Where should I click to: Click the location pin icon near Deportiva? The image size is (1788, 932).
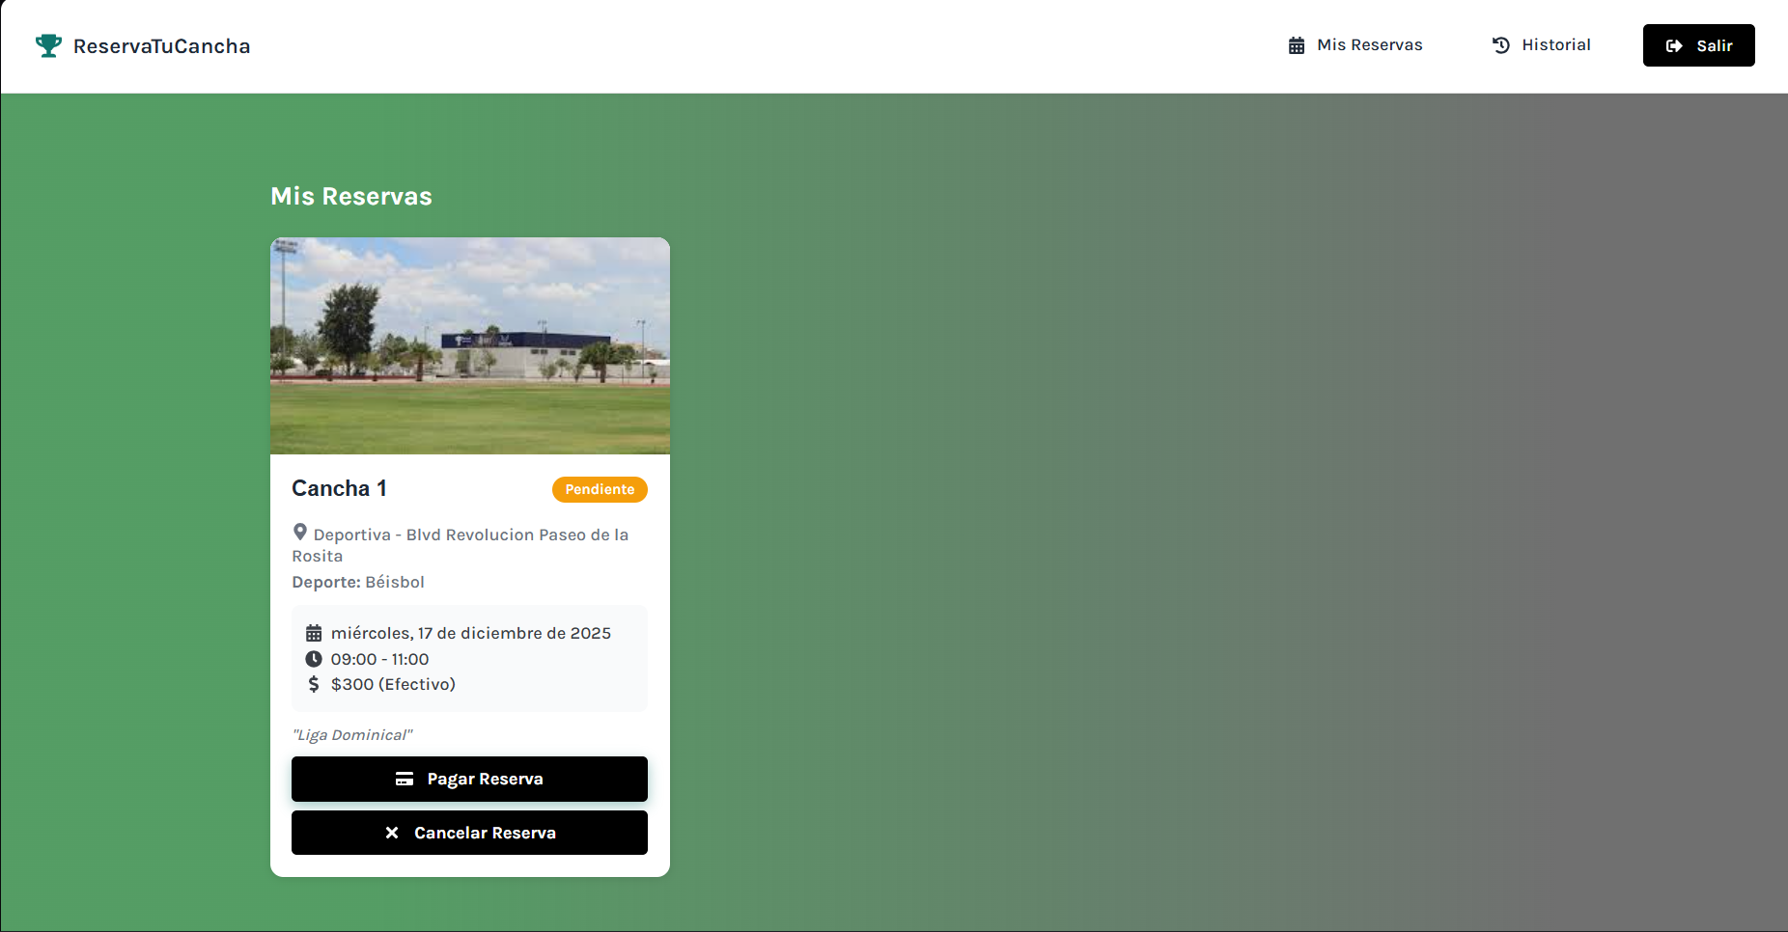(300, 532)
